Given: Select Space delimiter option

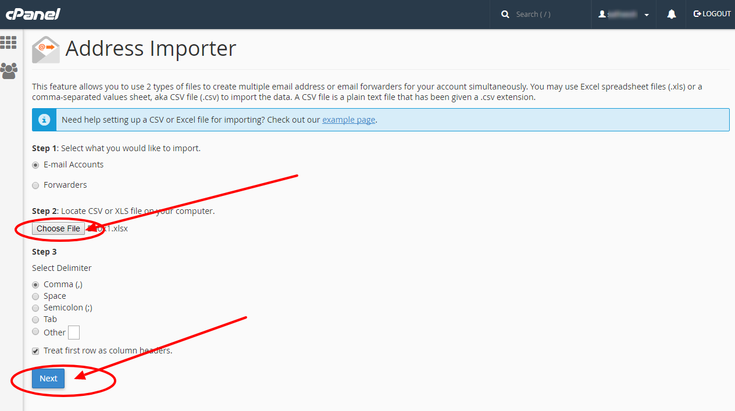Looking at the screenshot, I should coord(35,296).
